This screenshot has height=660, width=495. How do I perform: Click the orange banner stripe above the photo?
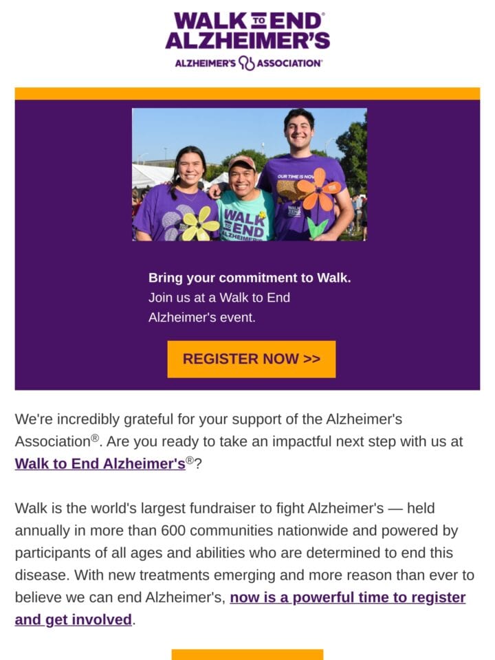click(247, 93)
